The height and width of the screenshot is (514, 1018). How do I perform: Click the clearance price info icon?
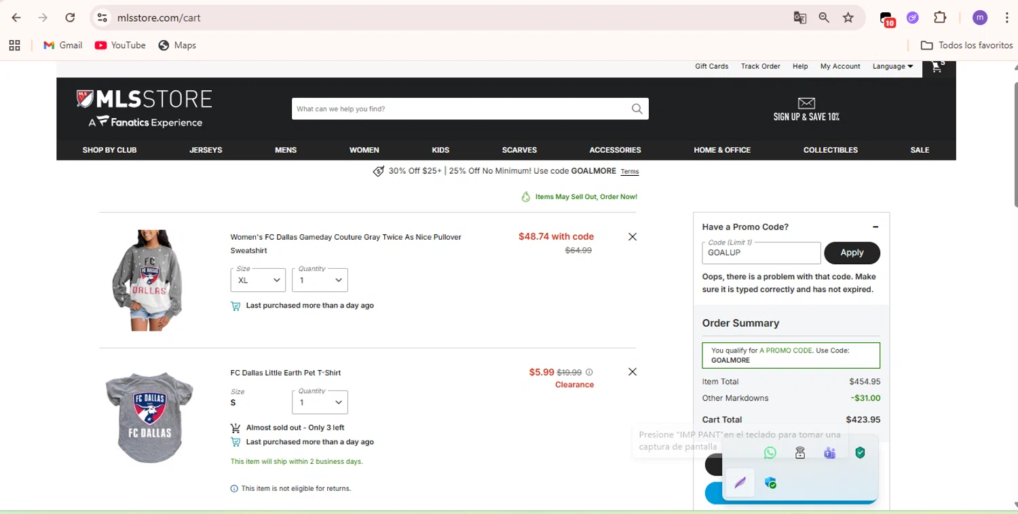tap(589, 372)
